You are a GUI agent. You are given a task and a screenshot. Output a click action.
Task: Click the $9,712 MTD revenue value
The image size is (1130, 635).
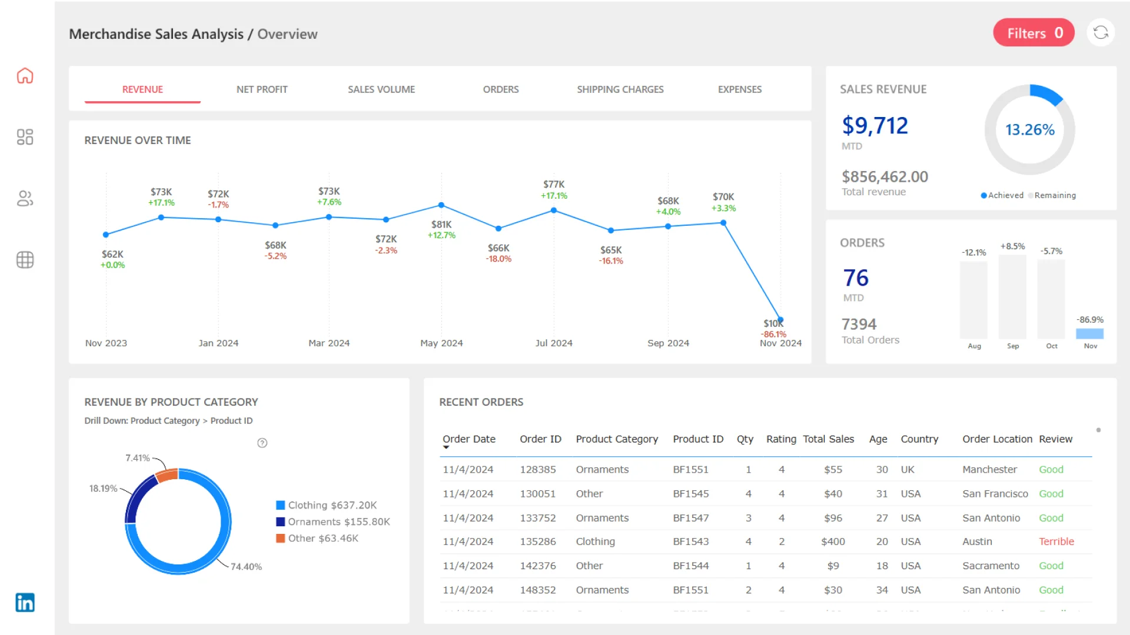[875, 126]
